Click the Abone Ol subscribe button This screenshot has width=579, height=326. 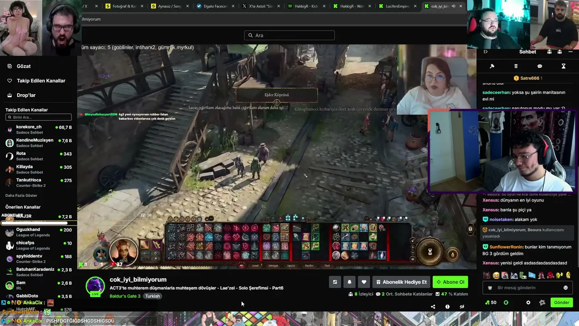(450, 282)
